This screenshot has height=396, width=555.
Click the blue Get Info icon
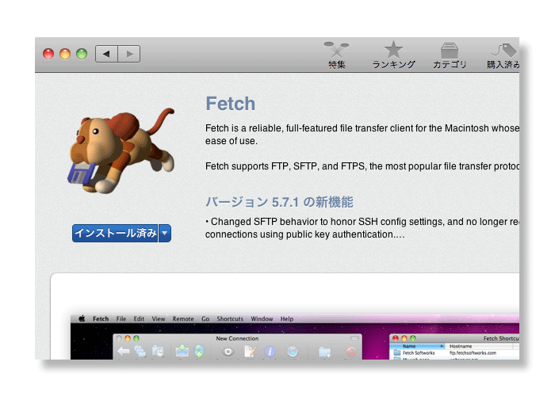coord(270,352)
